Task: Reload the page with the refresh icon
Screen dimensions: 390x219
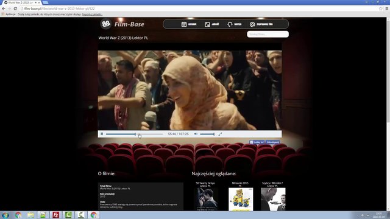Action: click(x=15, y=9)
